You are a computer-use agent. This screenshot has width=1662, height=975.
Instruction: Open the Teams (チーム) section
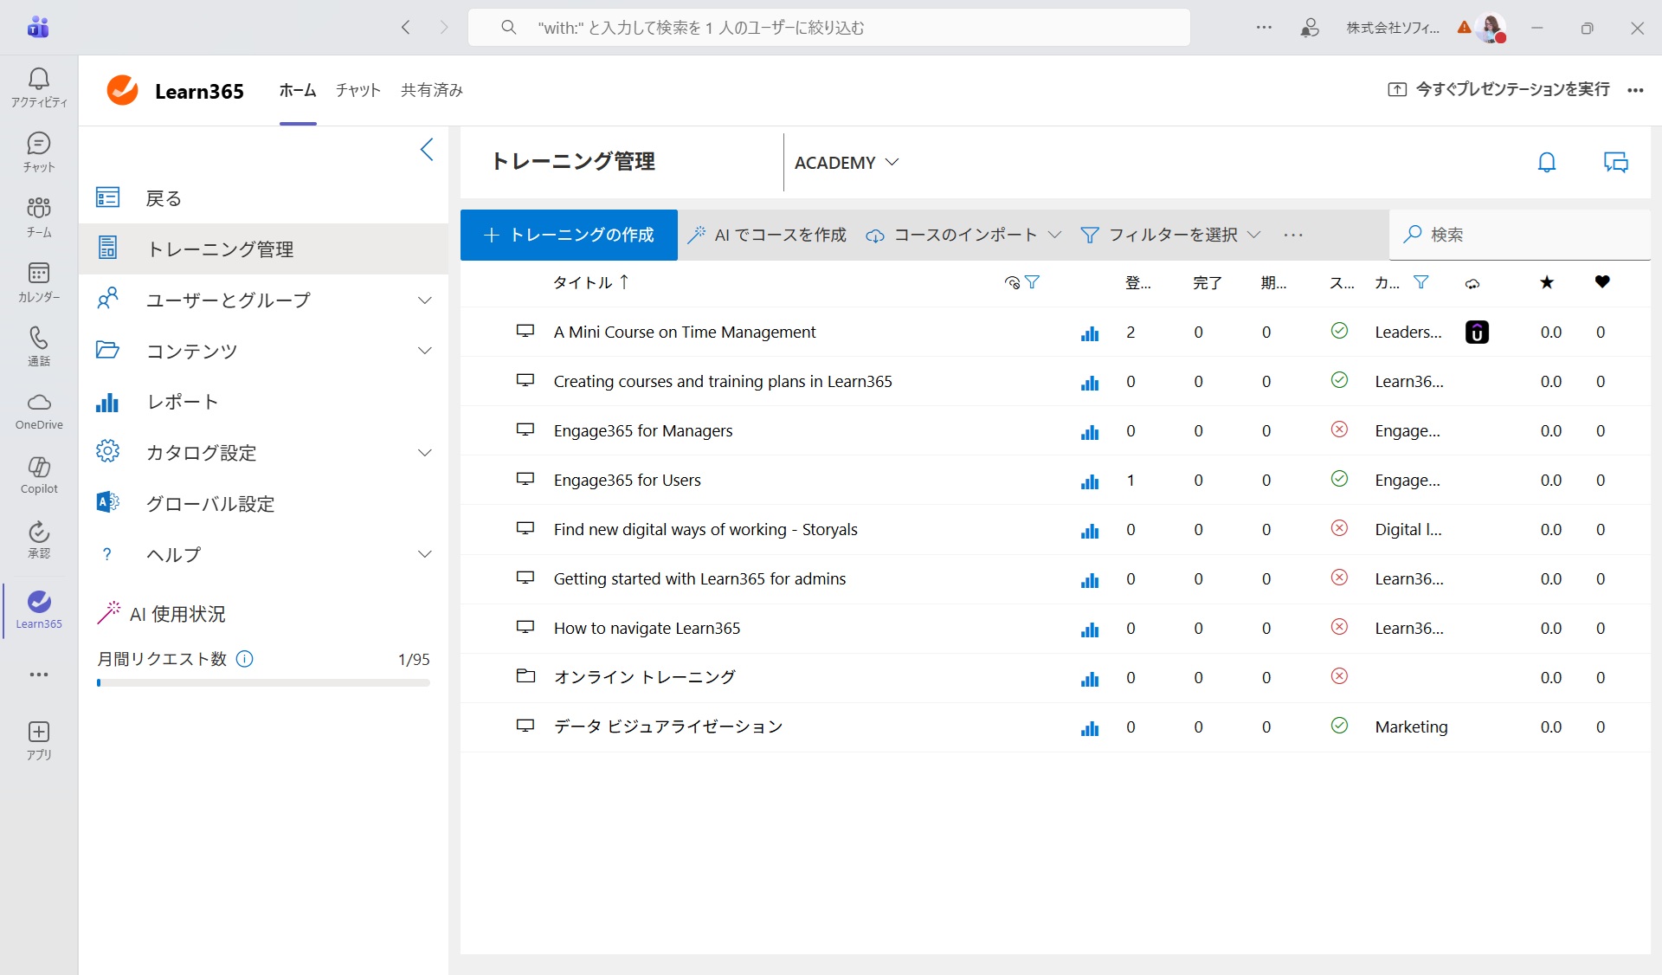[x=39, y=217]
